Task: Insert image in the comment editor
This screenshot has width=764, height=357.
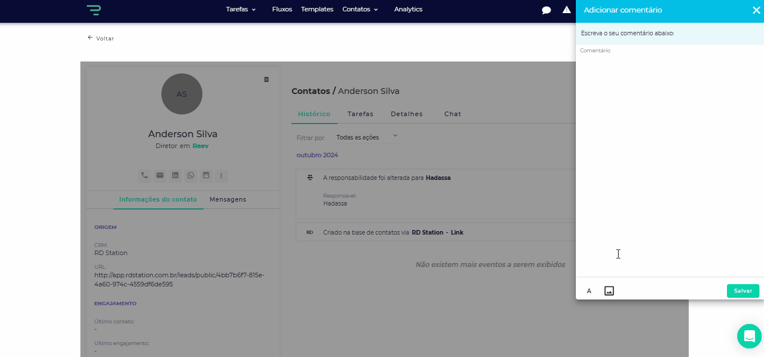Action: point(609,291)
